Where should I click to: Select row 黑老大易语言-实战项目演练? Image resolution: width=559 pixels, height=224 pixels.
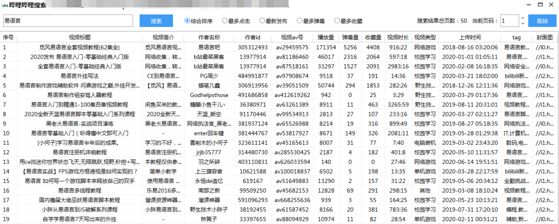(279, 124)
